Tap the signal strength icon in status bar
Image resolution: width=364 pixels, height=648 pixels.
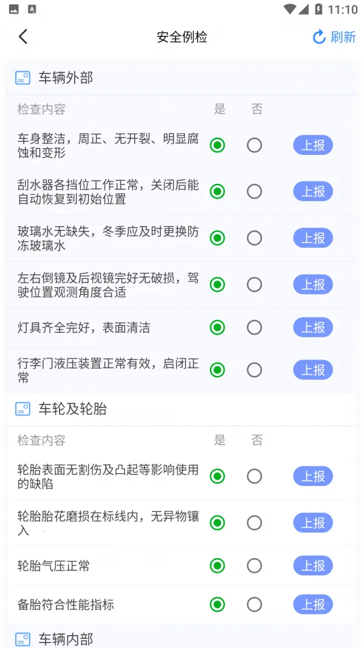[302, 9]
